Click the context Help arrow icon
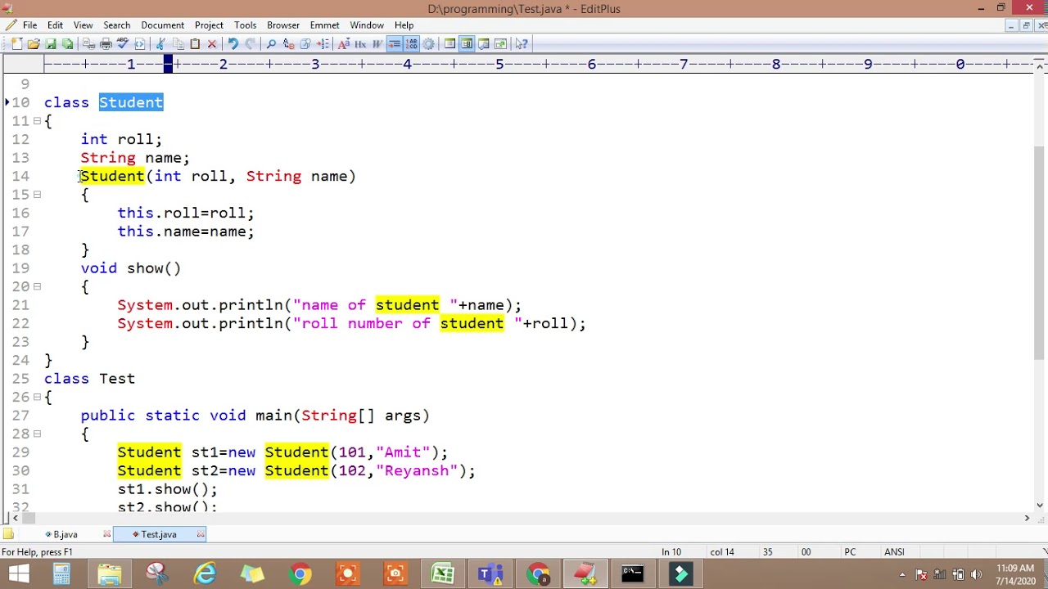This screenshot has width=1048, height=589. tap(522, 43)
